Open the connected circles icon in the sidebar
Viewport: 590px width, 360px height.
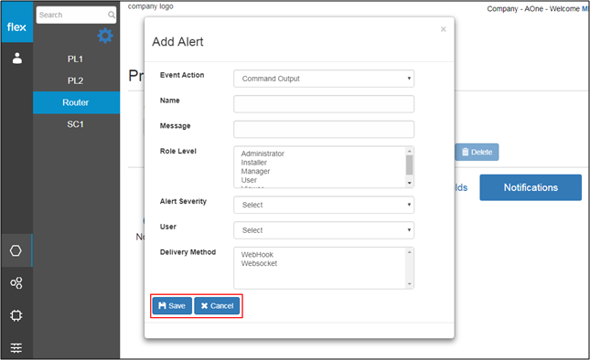(x=16, y=282)
